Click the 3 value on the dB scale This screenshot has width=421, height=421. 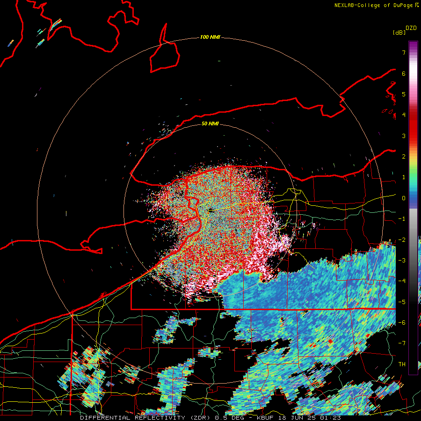click(x=404, y=136)
